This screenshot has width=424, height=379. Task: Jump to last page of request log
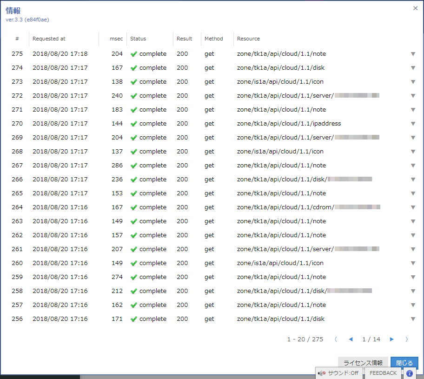pyautogui.click(x=407, y=339)
